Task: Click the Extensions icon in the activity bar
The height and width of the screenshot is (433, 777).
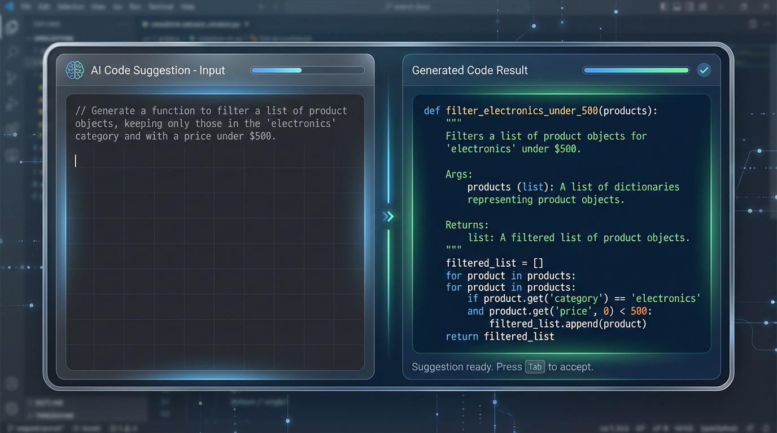Action: tap(12, 129)
